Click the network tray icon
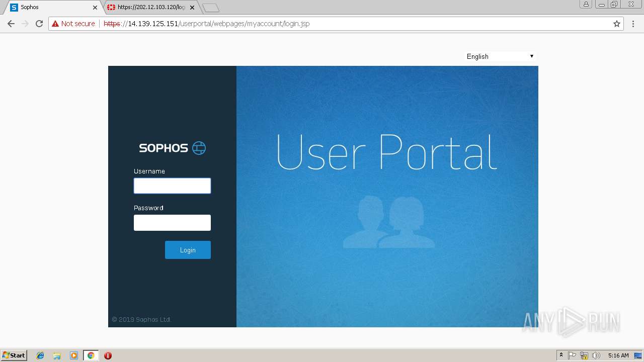The height and width of the screenshot is (362, 644). click(x=584, y=355)
